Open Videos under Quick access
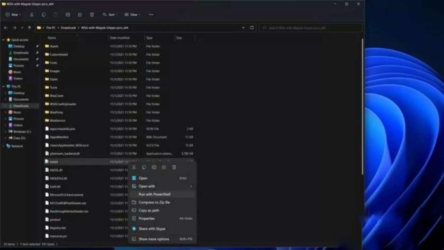This screenshot has width=444, height=250. pyautogui.click(x=15, y=78)
